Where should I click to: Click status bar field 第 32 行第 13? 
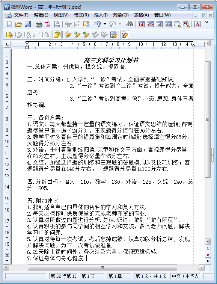coord(63,276)
